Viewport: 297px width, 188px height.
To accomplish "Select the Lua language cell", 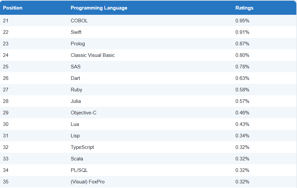I will (x=74, y=124).
